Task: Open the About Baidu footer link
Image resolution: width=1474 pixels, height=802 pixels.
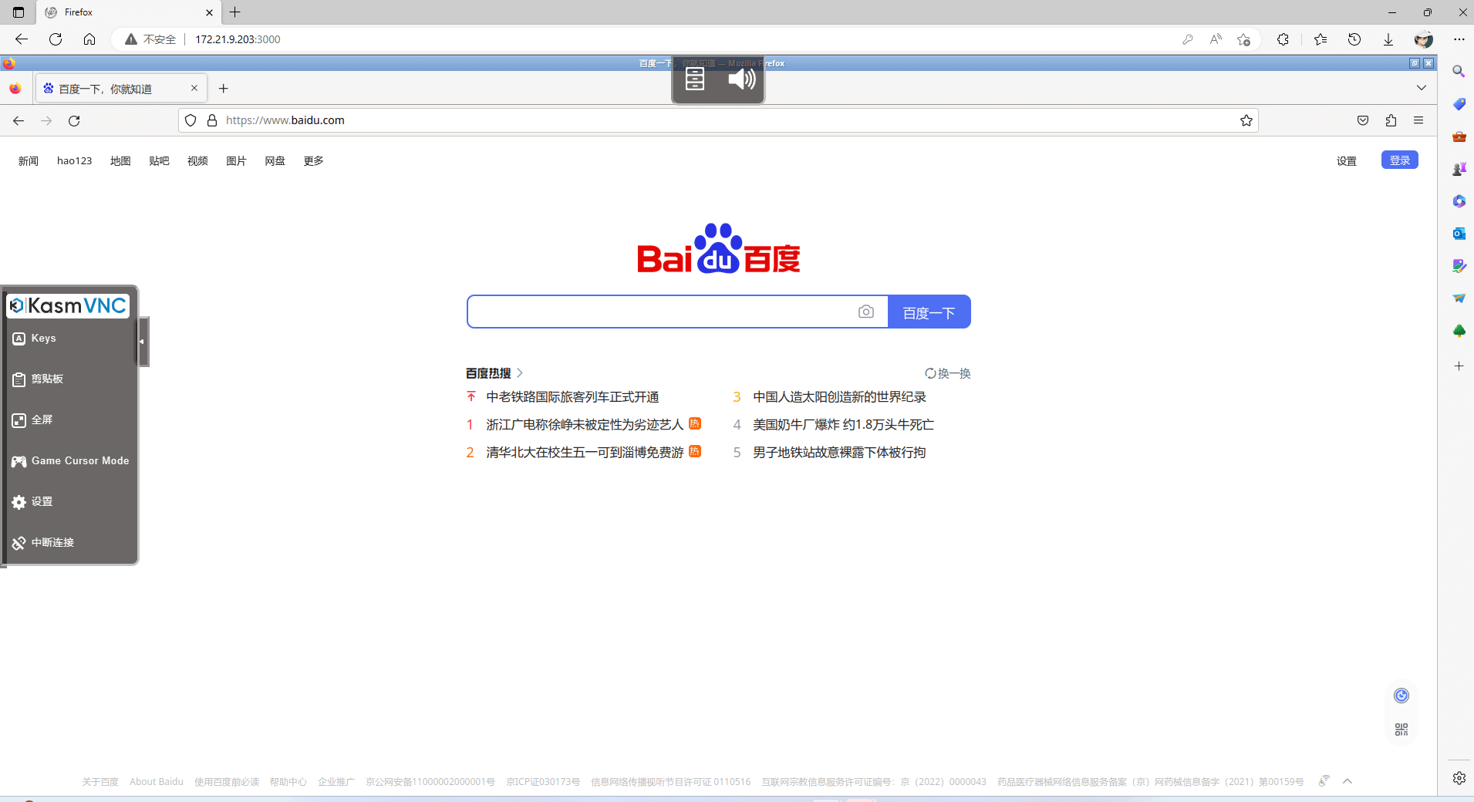Action: [156, 781]
